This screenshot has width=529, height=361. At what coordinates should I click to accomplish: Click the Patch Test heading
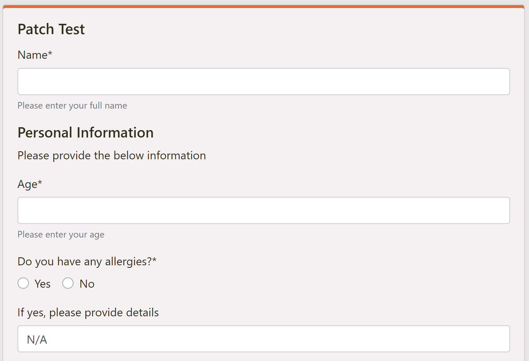click(51, 29)
